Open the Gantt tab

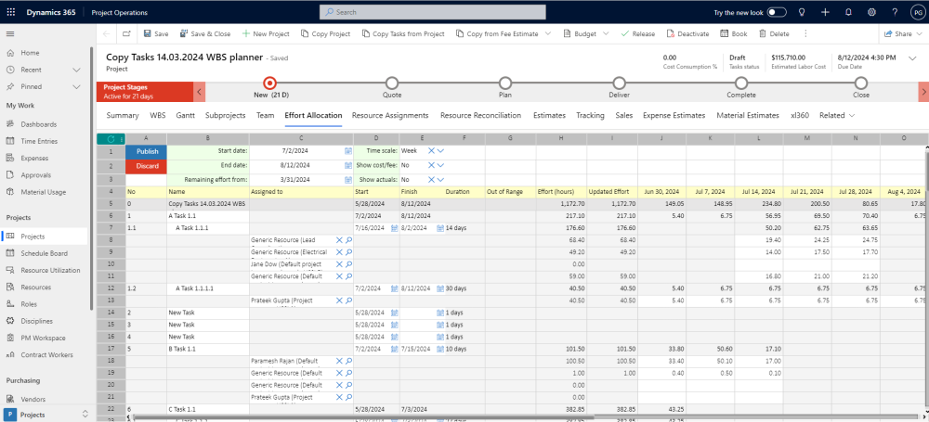click(x=185, y=116)
